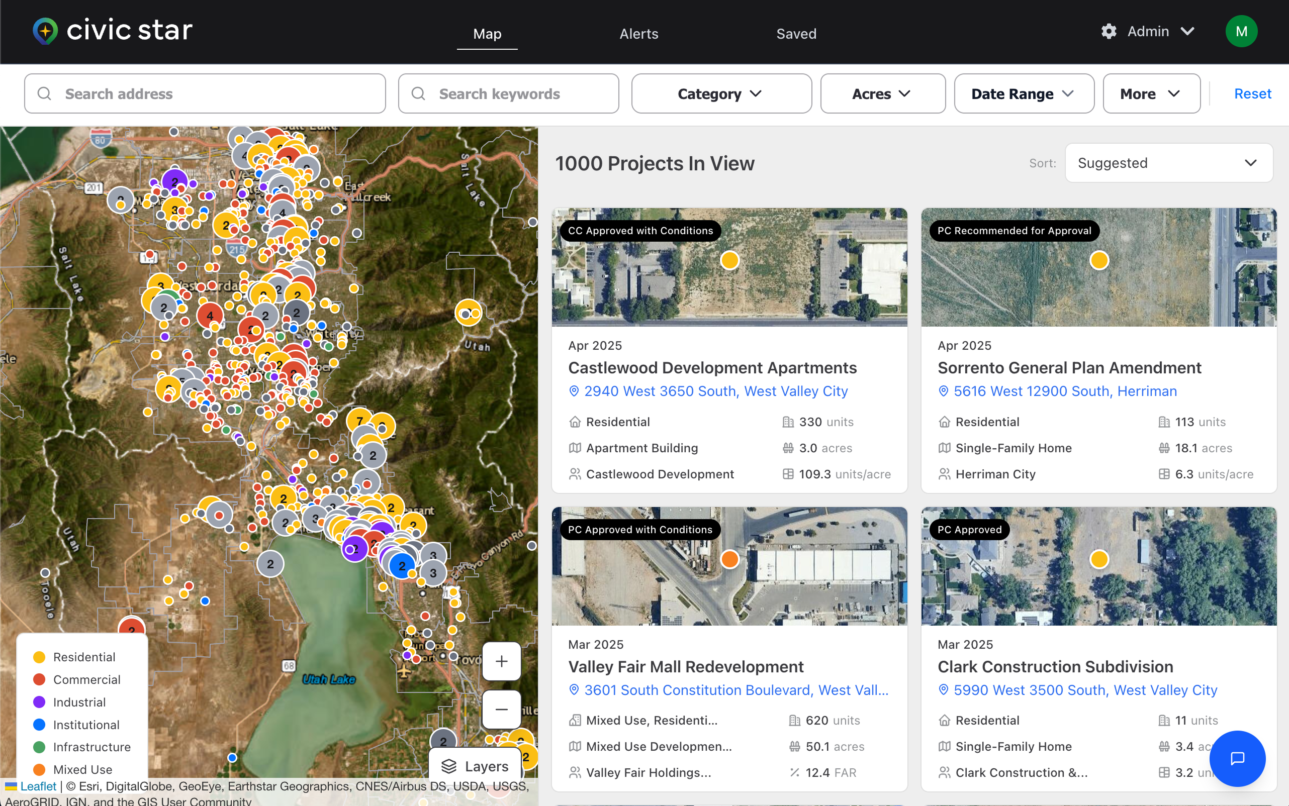Click the civic star logo icon

click(x=45, y=31)
